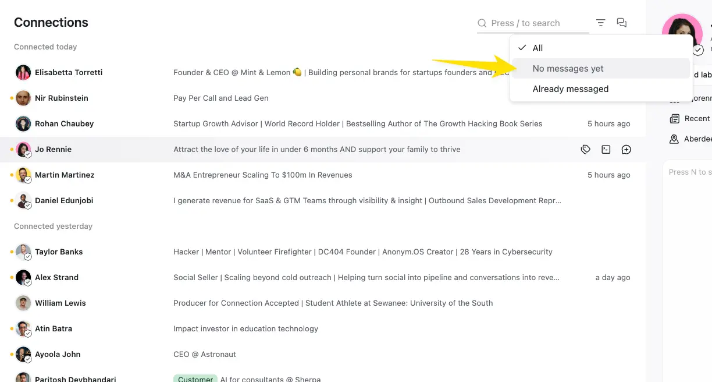
Task: Open Taylor Banks' profile row
Action: tap(323, 252)
